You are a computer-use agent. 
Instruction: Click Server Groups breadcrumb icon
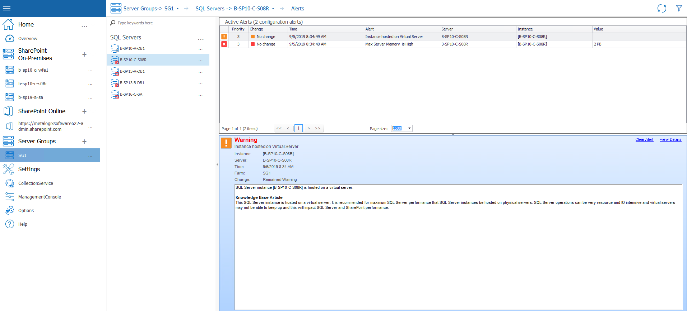(116, 8)
